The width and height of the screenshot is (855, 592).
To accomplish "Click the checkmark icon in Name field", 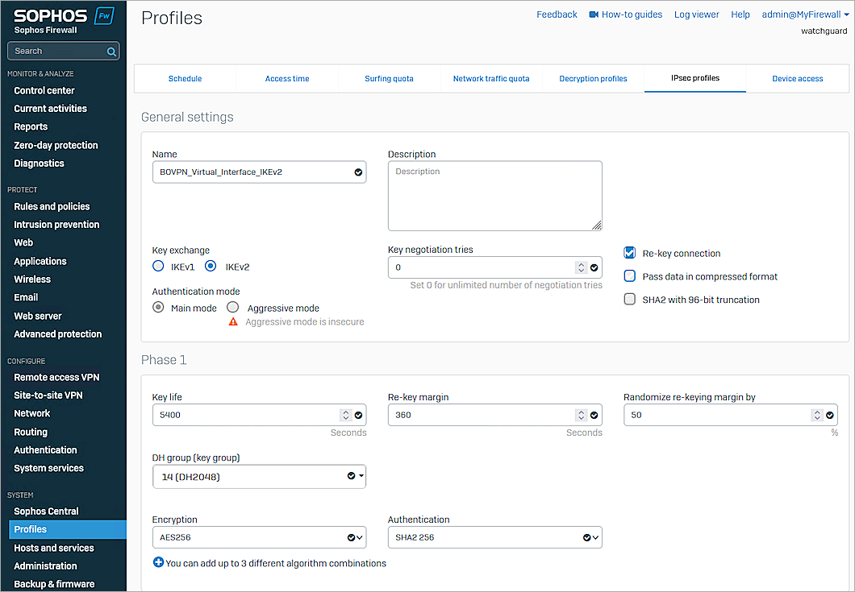I will pyautogui.click(x=357, y=172).
